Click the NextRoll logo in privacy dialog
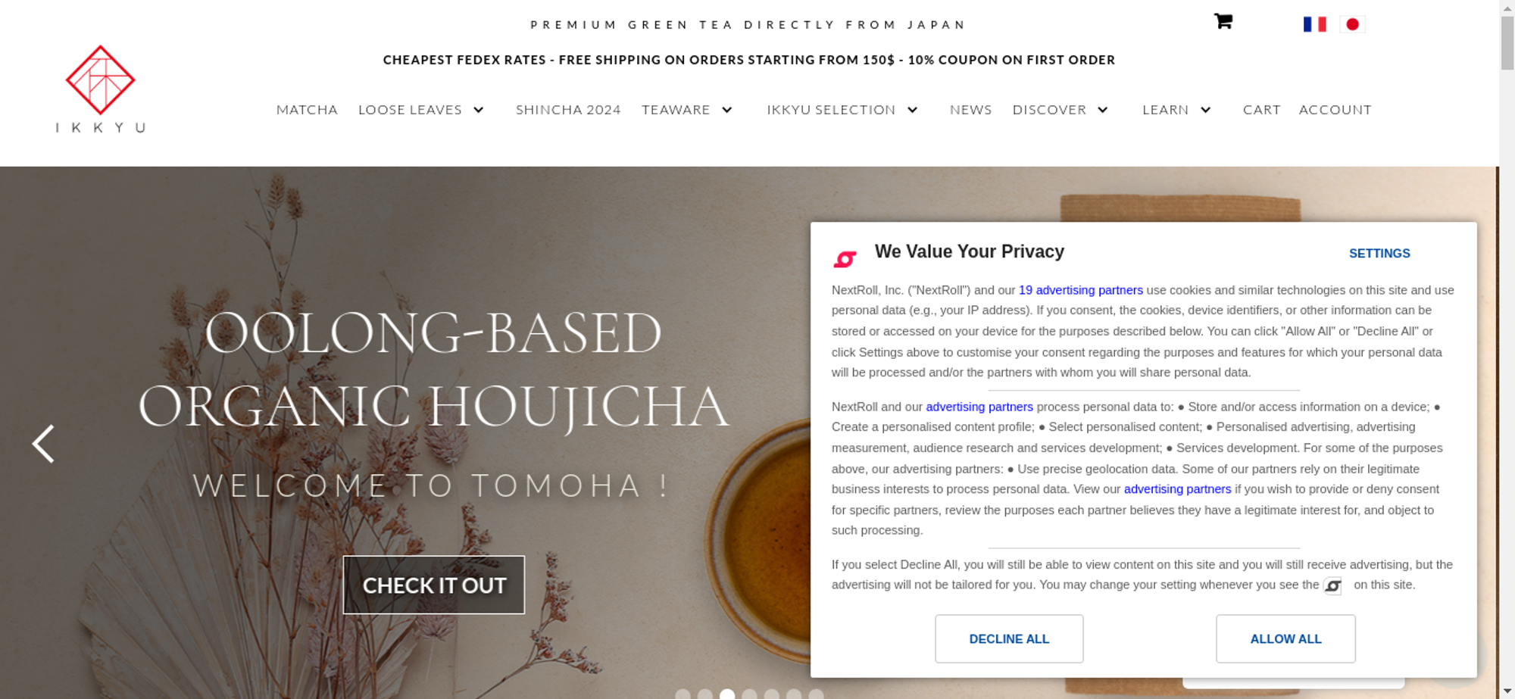1515x699 pixels. click(845, 259)
